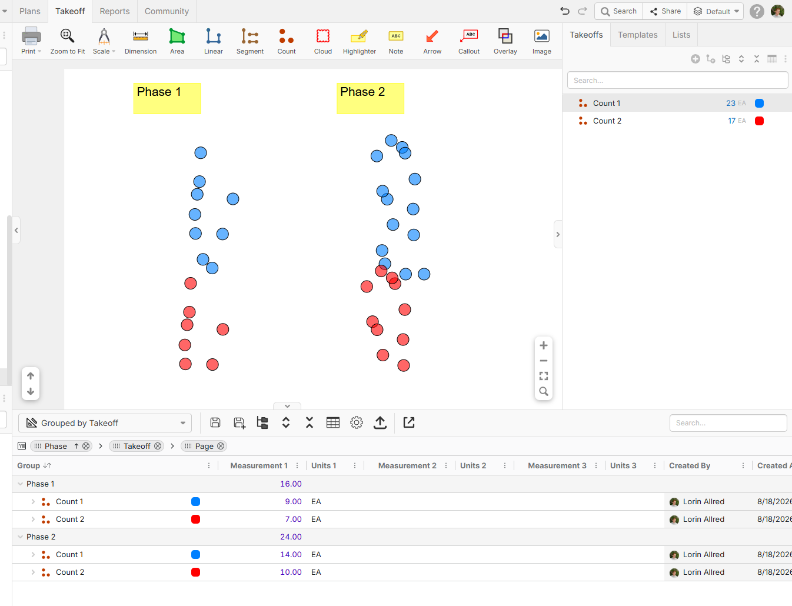Viewport: 792px width, 606px height.
Task: Open the Templates tab
Action: click(637, 35)
